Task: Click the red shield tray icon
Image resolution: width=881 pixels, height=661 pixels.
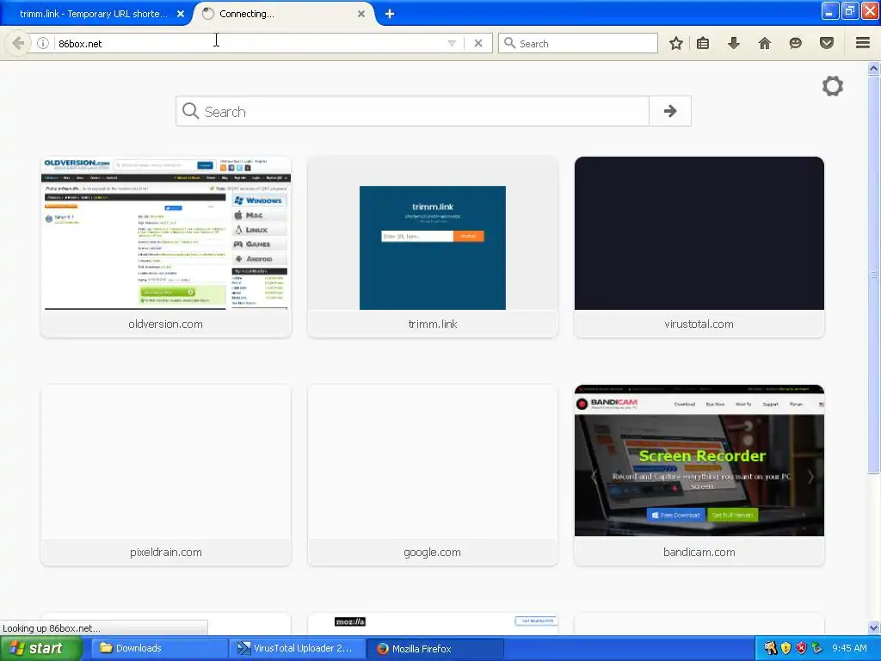Action: [801, 648]
